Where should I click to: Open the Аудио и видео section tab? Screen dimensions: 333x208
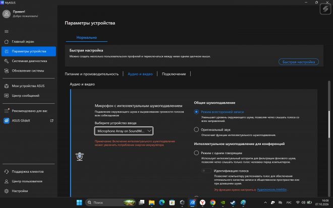140,74
